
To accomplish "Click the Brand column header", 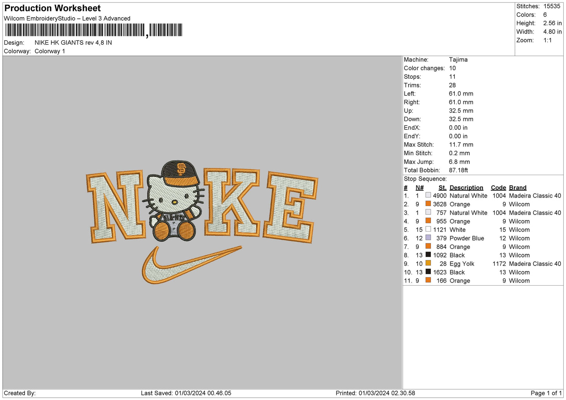I will click(x=517, y=188).
